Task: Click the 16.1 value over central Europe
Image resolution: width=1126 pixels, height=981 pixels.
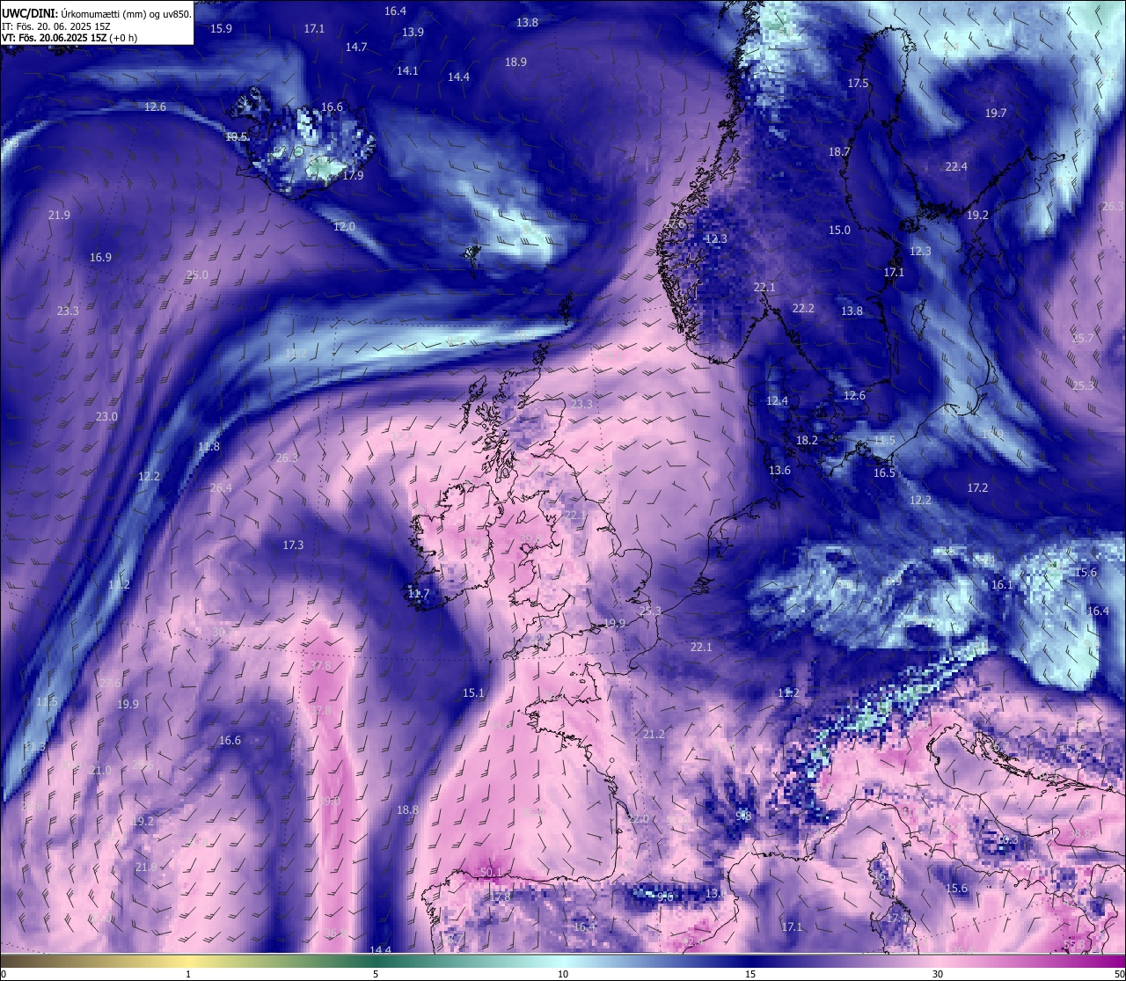Action: point(1002,585)
